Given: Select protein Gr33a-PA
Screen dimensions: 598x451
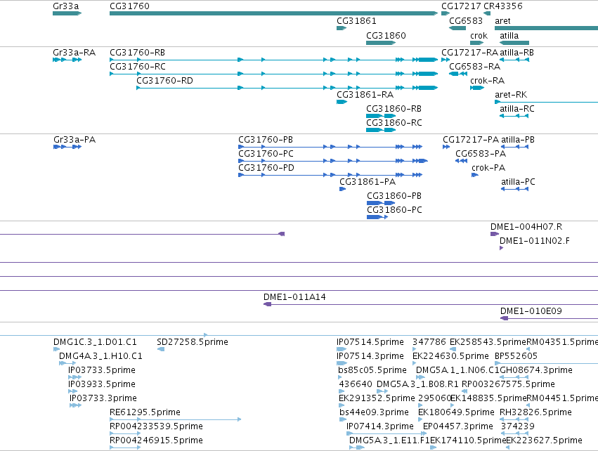Looking at the screenshot, I should [74, 140].
